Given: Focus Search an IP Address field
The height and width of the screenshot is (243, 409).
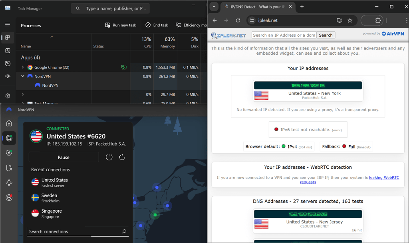Looking at the screenshot, I should (284, 35).
